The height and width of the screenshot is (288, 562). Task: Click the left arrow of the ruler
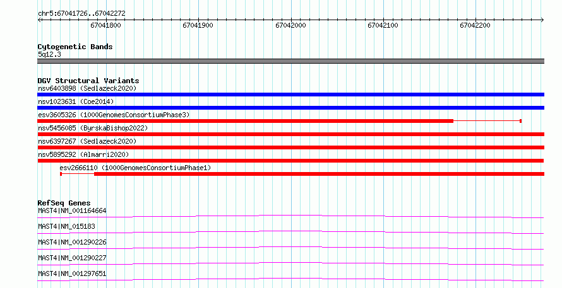pos(39,20)
